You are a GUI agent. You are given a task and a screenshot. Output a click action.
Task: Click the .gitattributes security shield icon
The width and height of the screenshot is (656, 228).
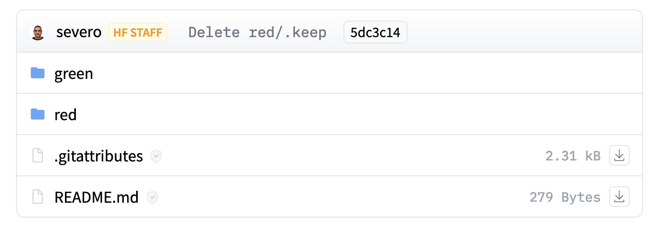click(x=156, y=156)
